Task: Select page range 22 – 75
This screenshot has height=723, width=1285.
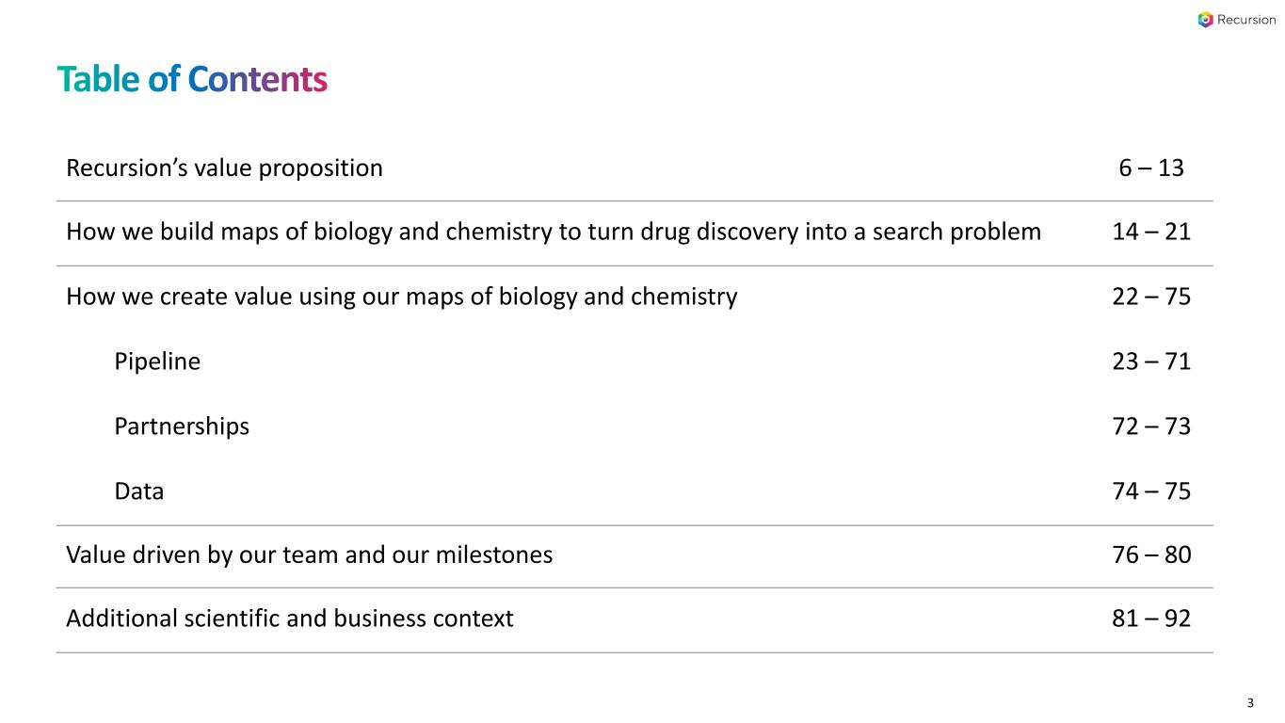Action: 1151,297
